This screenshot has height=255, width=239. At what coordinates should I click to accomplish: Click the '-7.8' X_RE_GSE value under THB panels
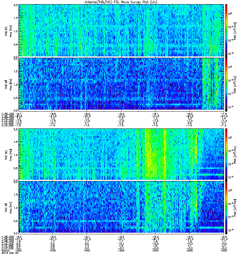pyautogui.click(x=224, y=114)
